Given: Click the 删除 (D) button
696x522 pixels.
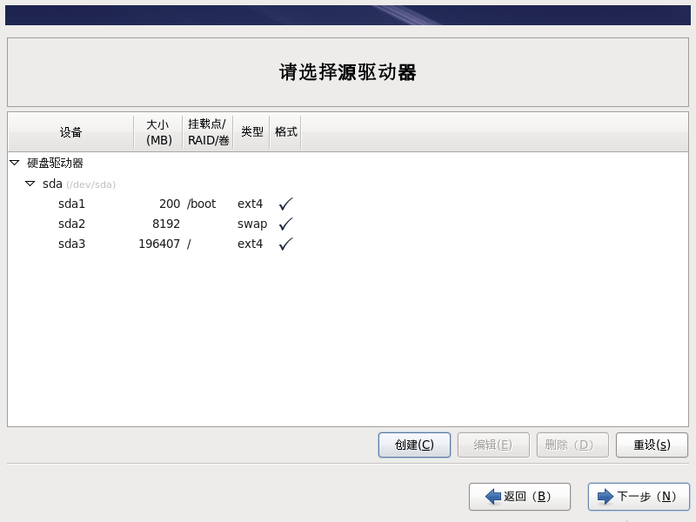Looking at the screenshot, I should (x=572, y=445).
